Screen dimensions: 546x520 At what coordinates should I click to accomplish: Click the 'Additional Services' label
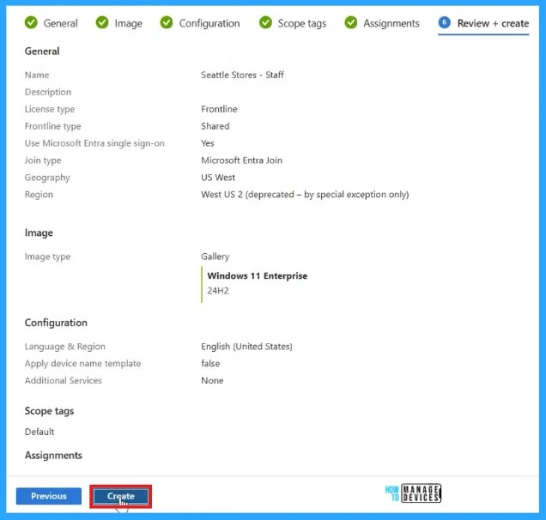tap(64, 380)
